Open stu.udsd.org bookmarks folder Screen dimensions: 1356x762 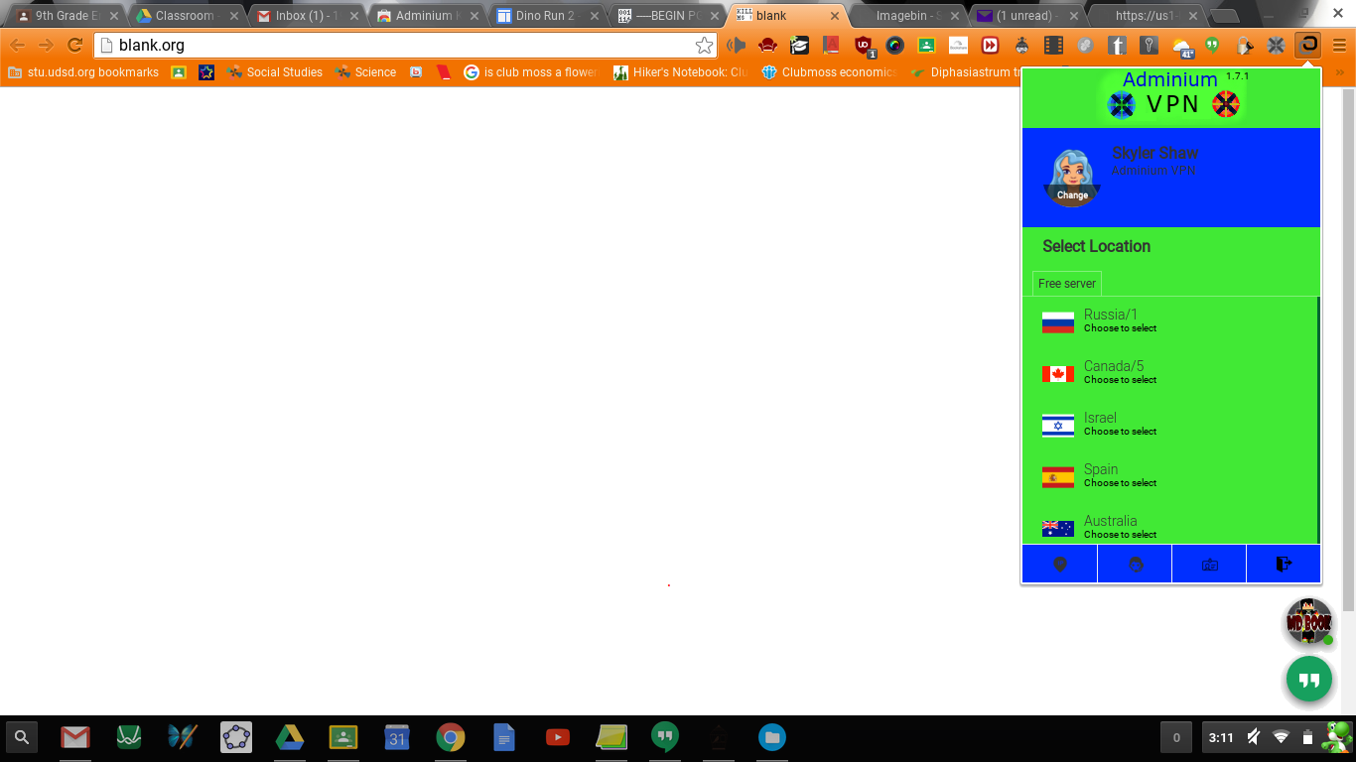tap(83, 72)
